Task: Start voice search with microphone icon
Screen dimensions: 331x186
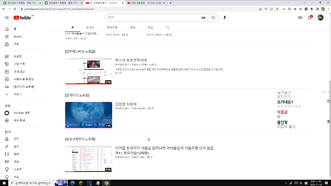Action: 224,18
